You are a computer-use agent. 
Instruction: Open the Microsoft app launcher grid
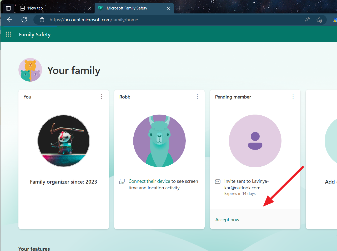[8, 34]
